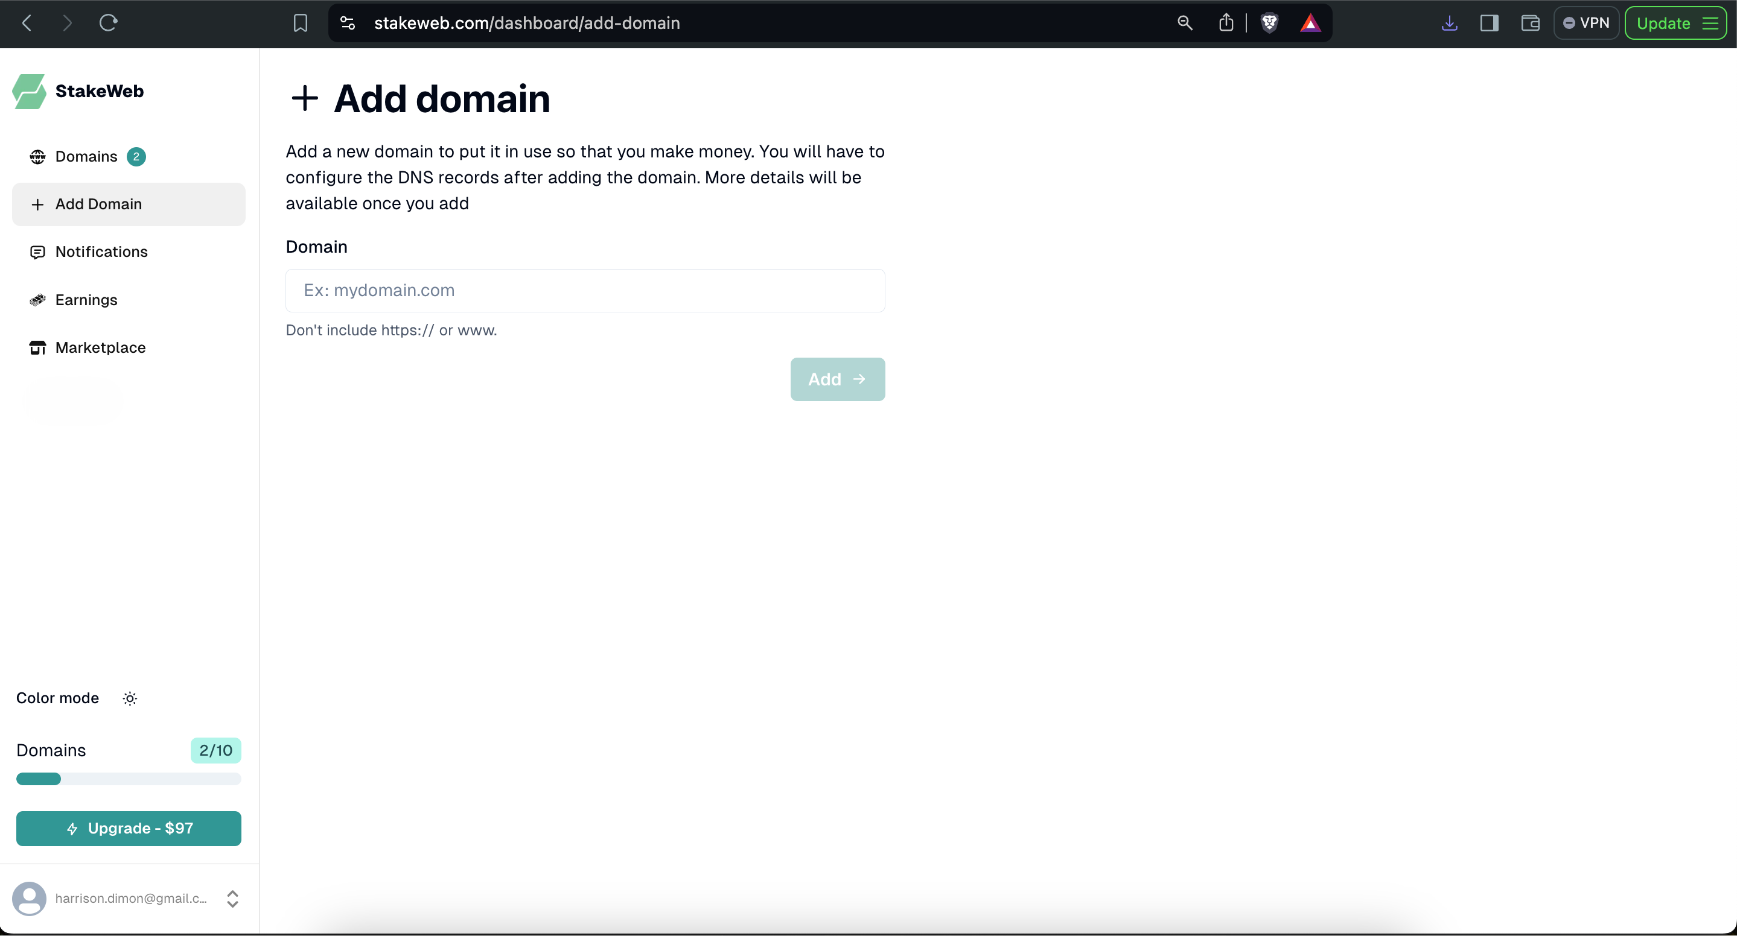Open the Marketplace section
This screenshot has width=1737, height=936.
pos(100,348)
